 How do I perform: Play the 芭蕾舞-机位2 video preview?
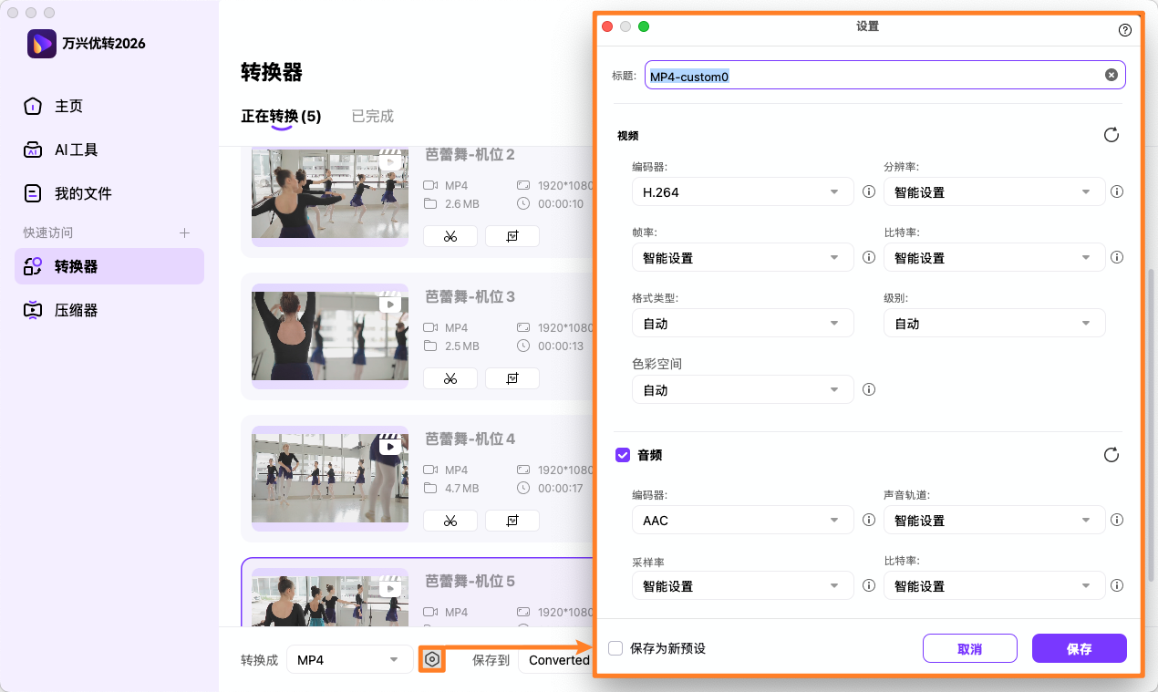[x=389, y=162]
